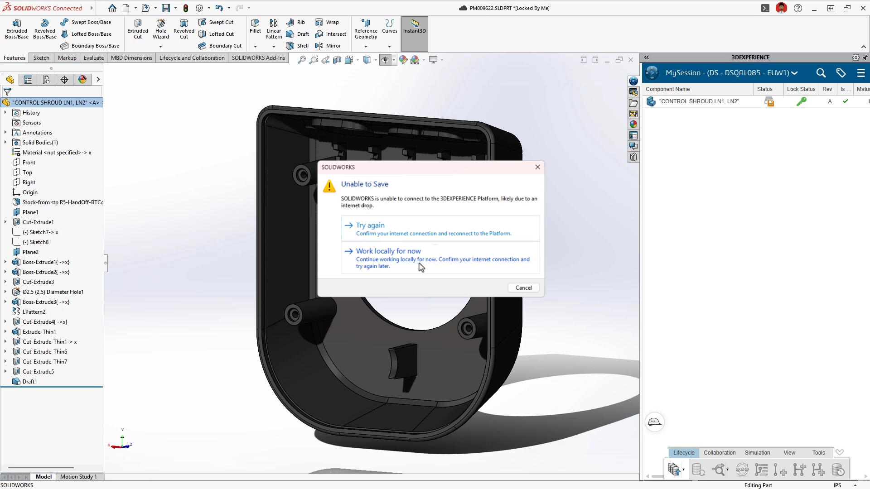Toggle Instant3D mode
870x489 pixels.
(414, 26)
